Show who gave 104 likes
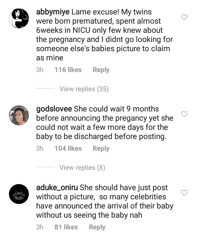Screen dimensions: 200x236 68,148
